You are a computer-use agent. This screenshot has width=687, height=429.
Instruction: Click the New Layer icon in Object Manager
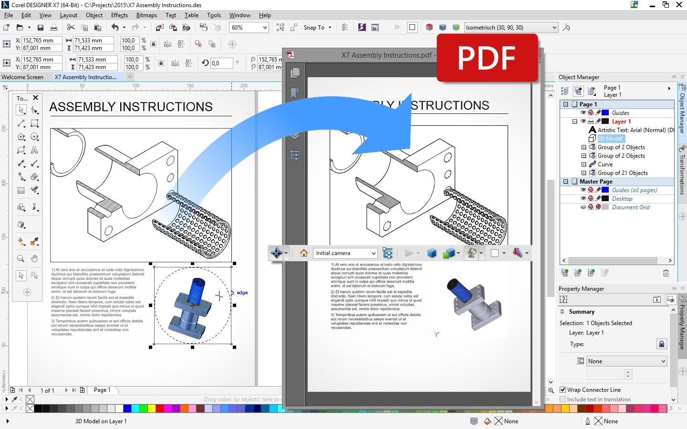click(x=565, y=273)
